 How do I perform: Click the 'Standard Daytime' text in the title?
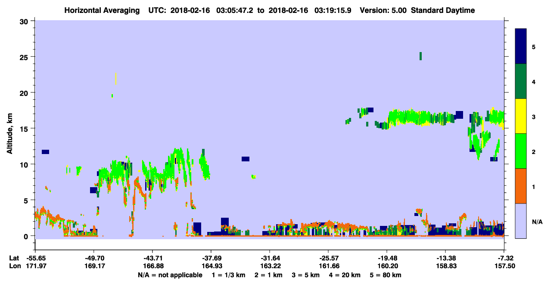pos(443,10)
